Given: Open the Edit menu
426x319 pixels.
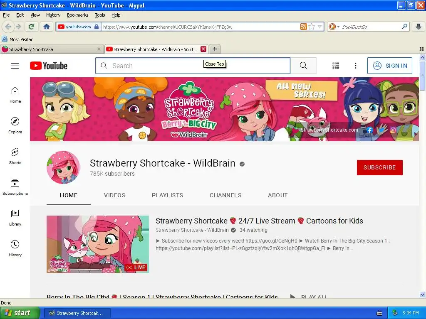Looking at the screenshot, I should coord(20,15).
